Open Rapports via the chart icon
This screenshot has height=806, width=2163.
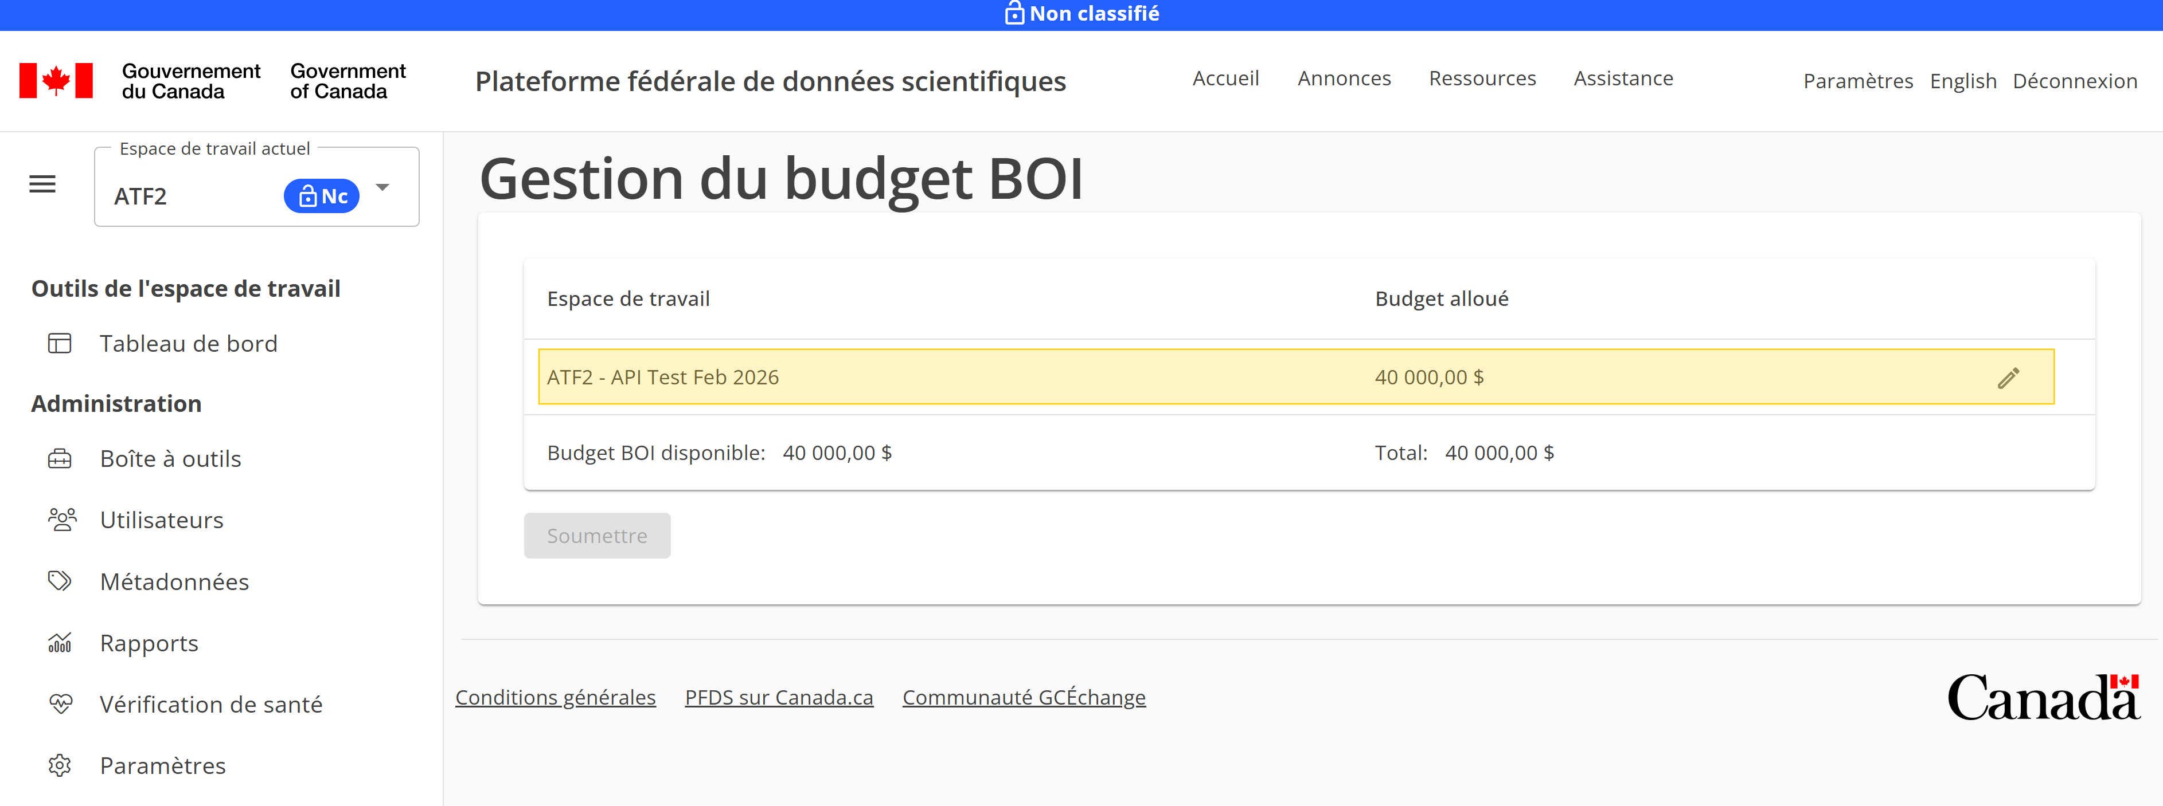(60, 643)
